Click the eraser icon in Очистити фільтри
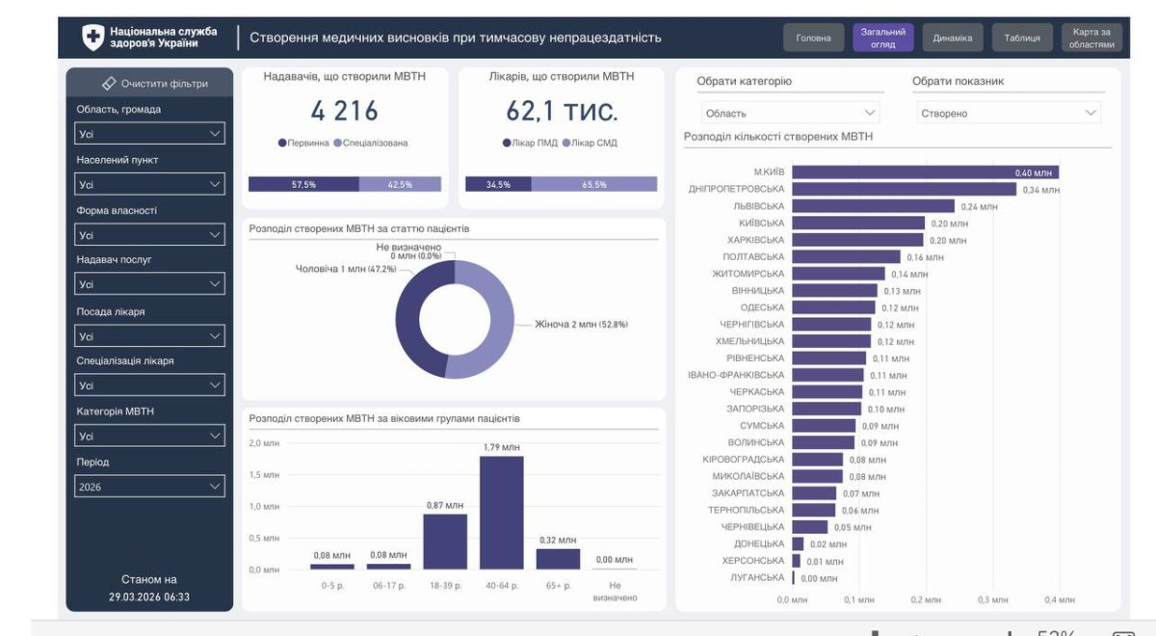 109,84
